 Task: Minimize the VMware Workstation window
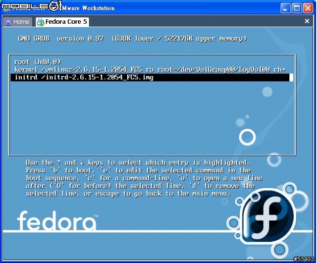point(285,8)
